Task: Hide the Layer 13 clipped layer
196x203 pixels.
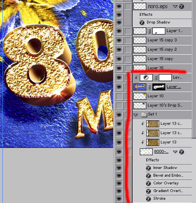Action: [119, 142]
